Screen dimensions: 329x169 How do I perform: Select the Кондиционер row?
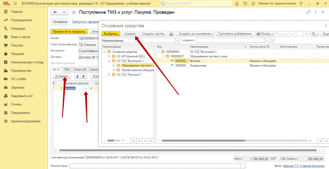point(242,66)
